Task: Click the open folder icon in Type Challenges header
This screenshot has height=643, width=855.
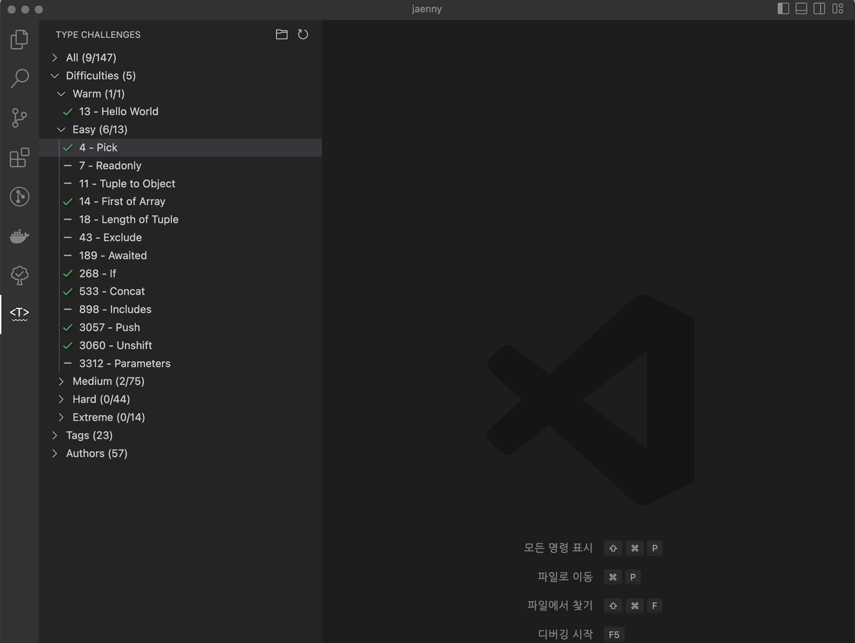Action: coord(282,34)
